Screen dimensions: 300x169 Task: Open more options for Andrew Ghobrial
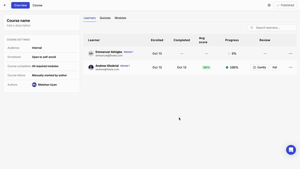290,67
